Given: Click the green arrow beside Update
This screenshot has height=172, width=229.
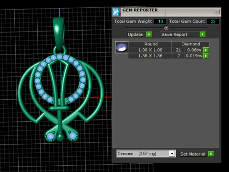Looking at the screenshot, I should pyautogui.click(x=149, y=34).
